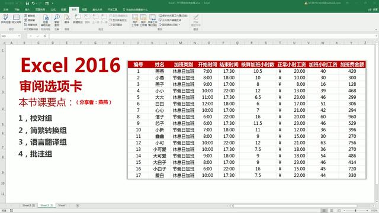The height and width of the screenshot is (213, 379).
Task: Switch to the 插入 insert tab
Action: tap(27, 9)
